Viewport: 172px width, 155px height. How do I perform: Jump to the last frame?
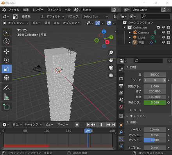pos(114,125)
